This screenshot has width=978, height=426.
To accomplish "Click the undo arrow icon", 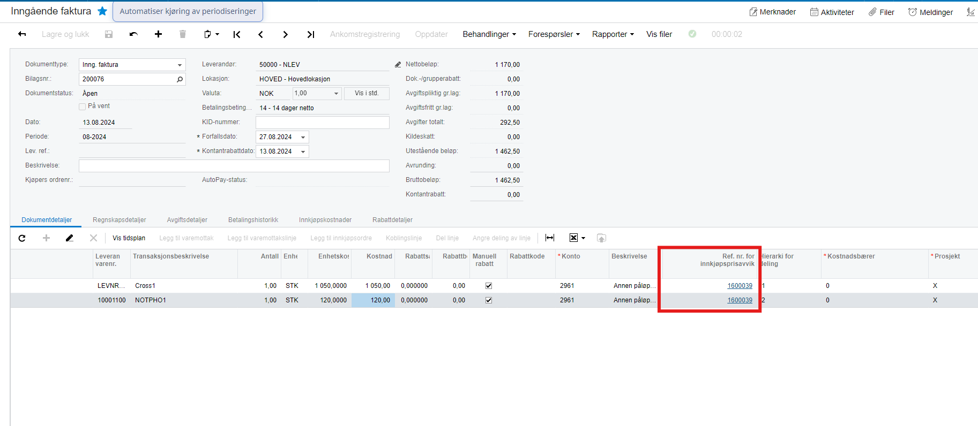I will tap(133, 34).
